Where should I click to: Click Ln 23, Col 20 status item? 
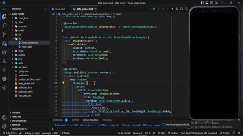coord(124,133)
